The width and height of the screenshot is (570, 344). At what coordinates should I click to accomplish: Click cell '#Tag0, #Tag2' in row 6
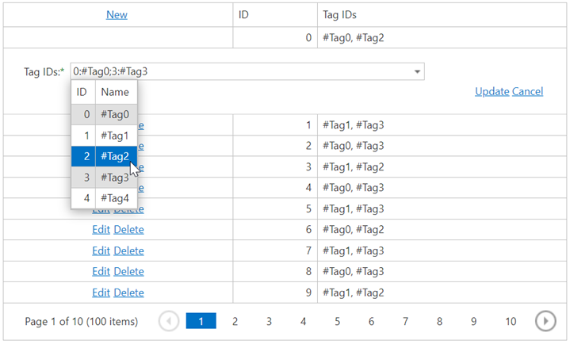coord(442,229)
